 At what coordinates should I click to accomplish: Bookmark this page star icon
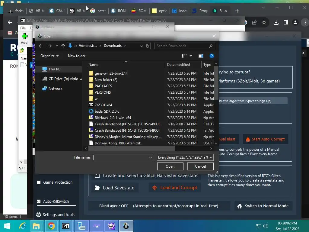point(264,22)
